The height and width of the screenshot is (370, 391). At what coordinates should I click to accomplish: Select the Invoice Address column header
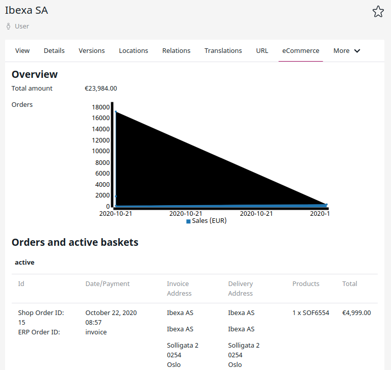[179, 289]
